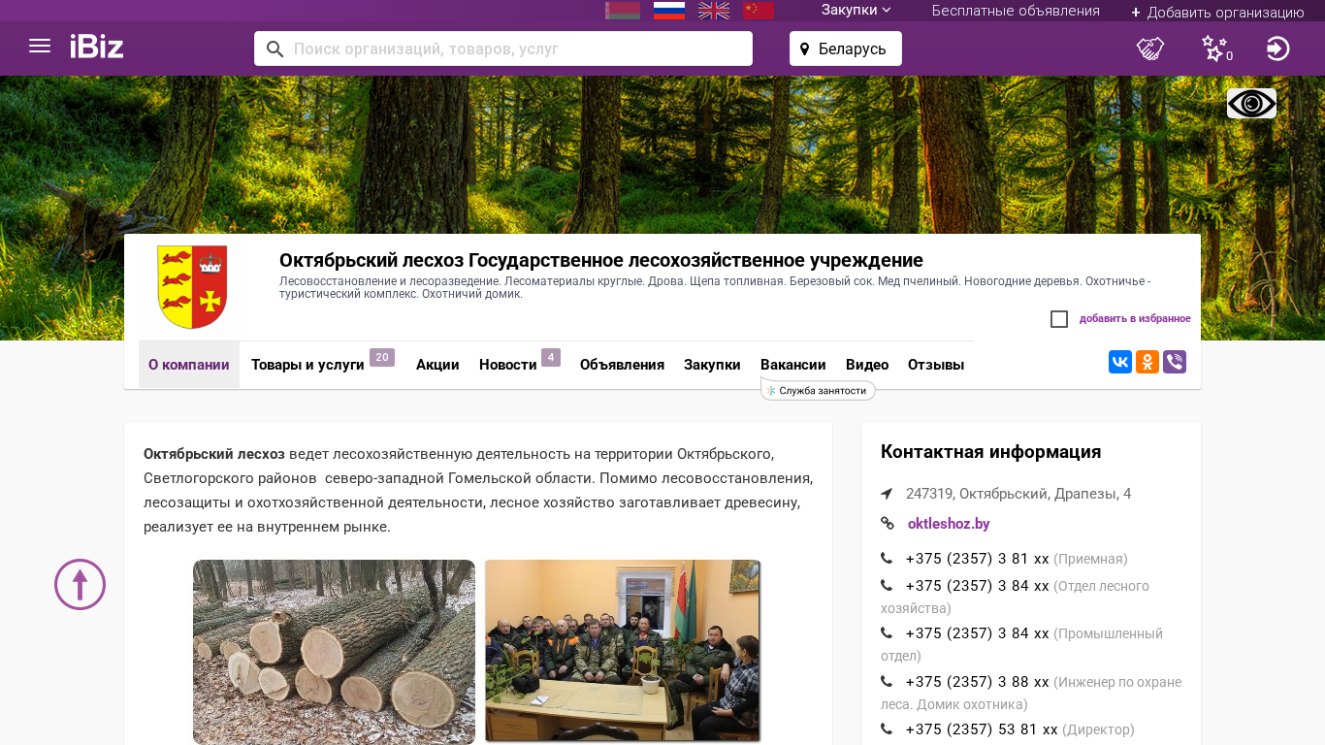
Task: Reveal the Директор phone number
Action: pyautogui.click(x=982, y=729)
